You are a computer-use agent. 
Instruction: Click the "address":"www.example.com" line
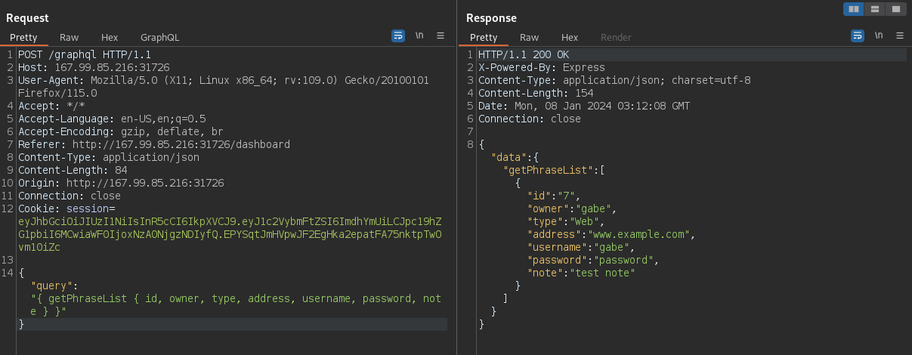coord(611,234)
